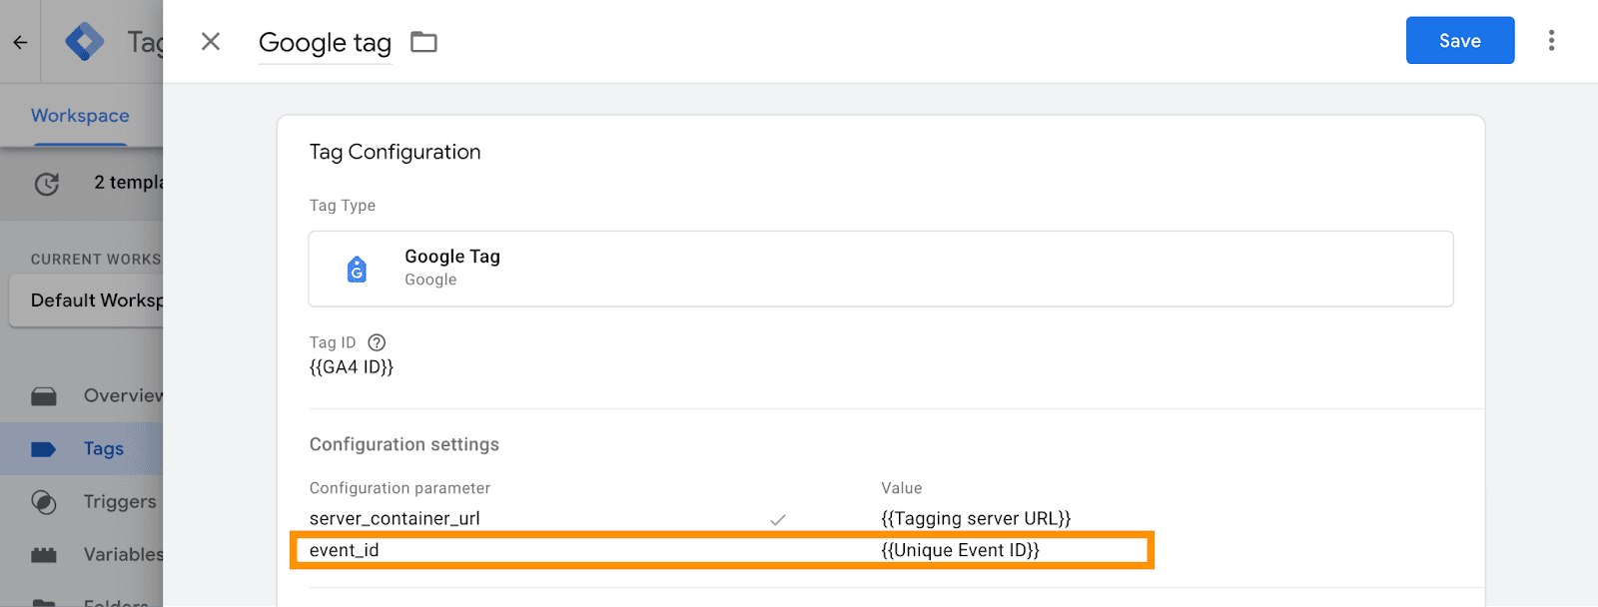Click the Google Tag type icon
1598x607 pixels.
point(357,269)
